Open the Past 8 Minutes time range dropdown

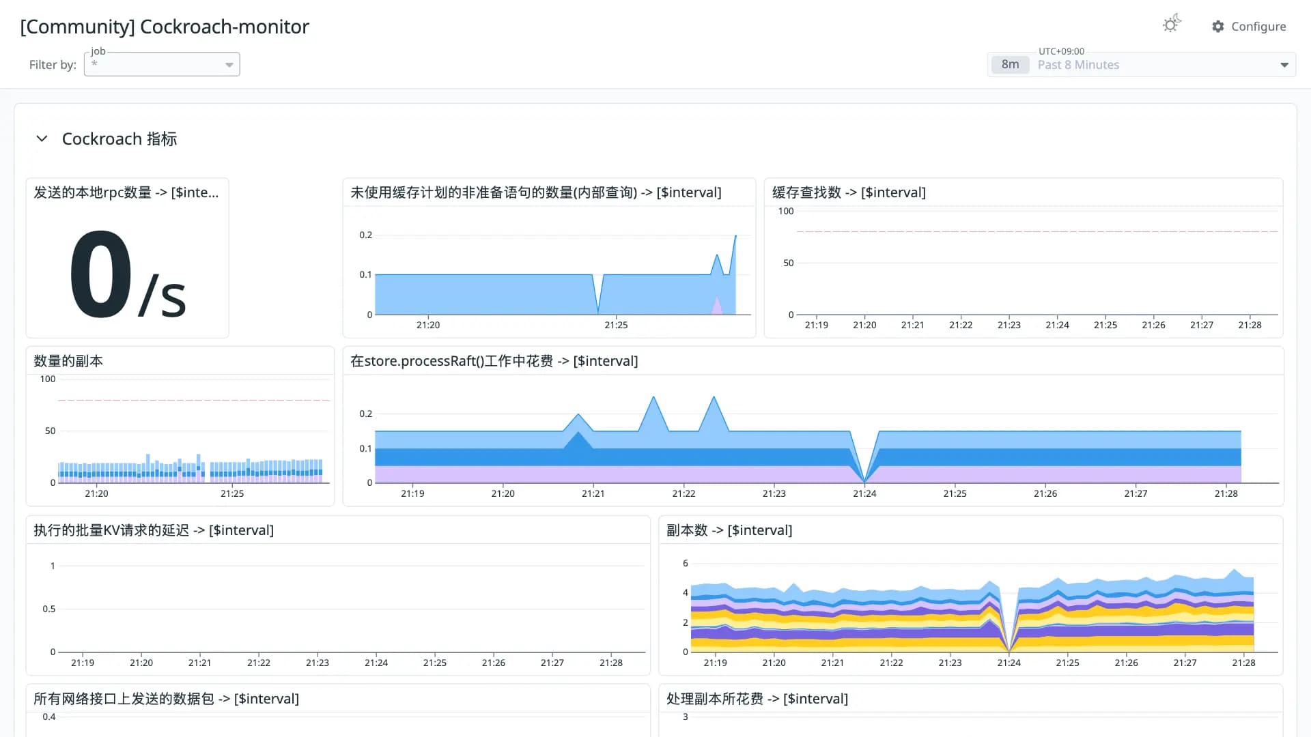pos(1141,65)
